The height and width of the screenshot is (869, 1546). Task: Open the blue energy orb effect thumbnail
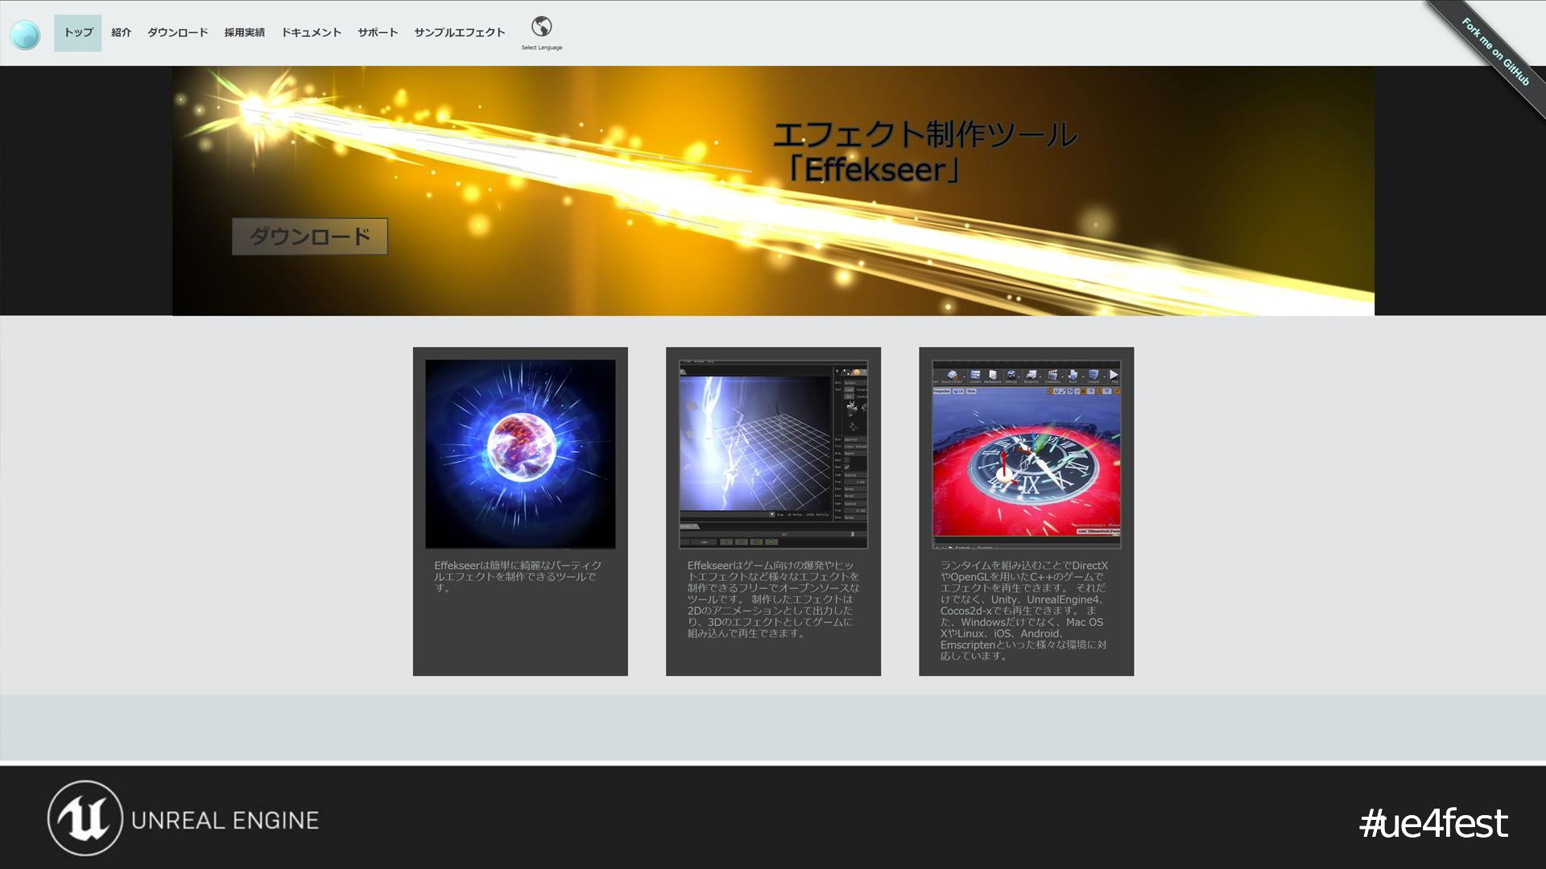point(520,454)
